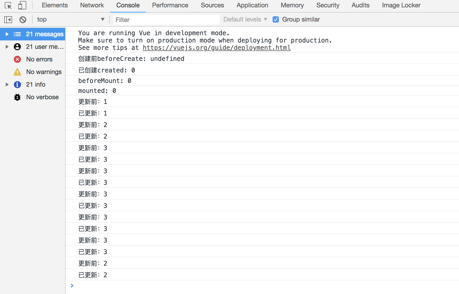Switch to the Memory tab
Screen dimensions: 459x294
click(292, 5)
